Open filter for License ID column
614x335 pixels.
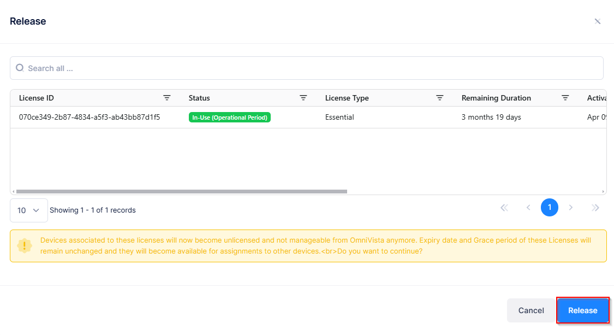(x=167, y=98)
